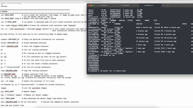Click the 'G DOCKER' section heading in editor
The width and height of the screenshot is (193, 108).
coord(4,11)
